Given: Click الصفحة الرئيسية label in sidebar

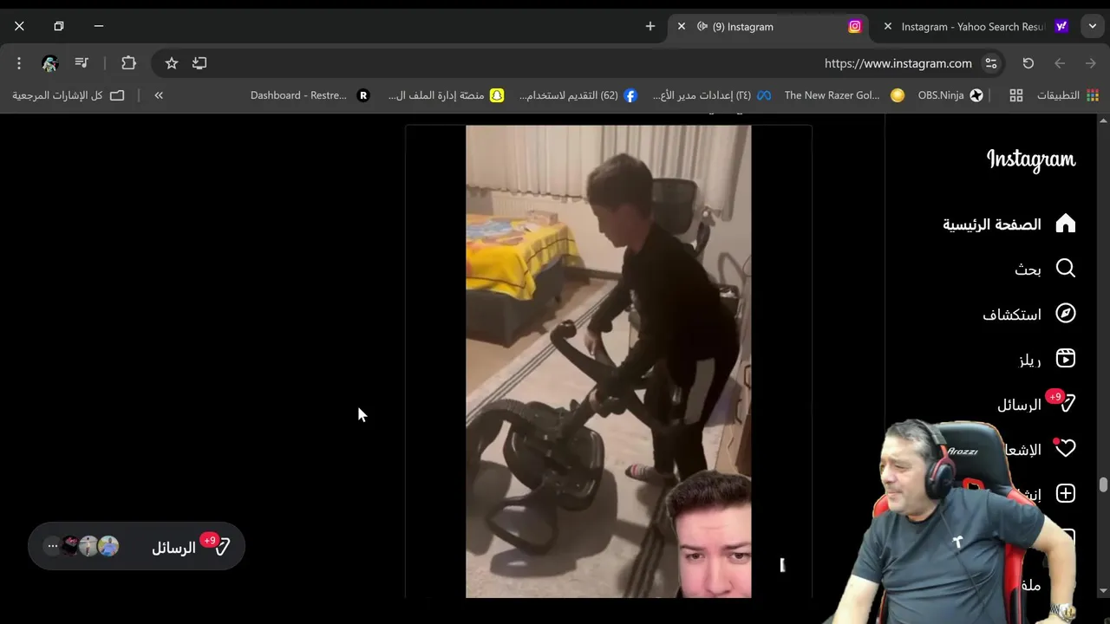Looking at the screenshot, I should coord(992,224).
